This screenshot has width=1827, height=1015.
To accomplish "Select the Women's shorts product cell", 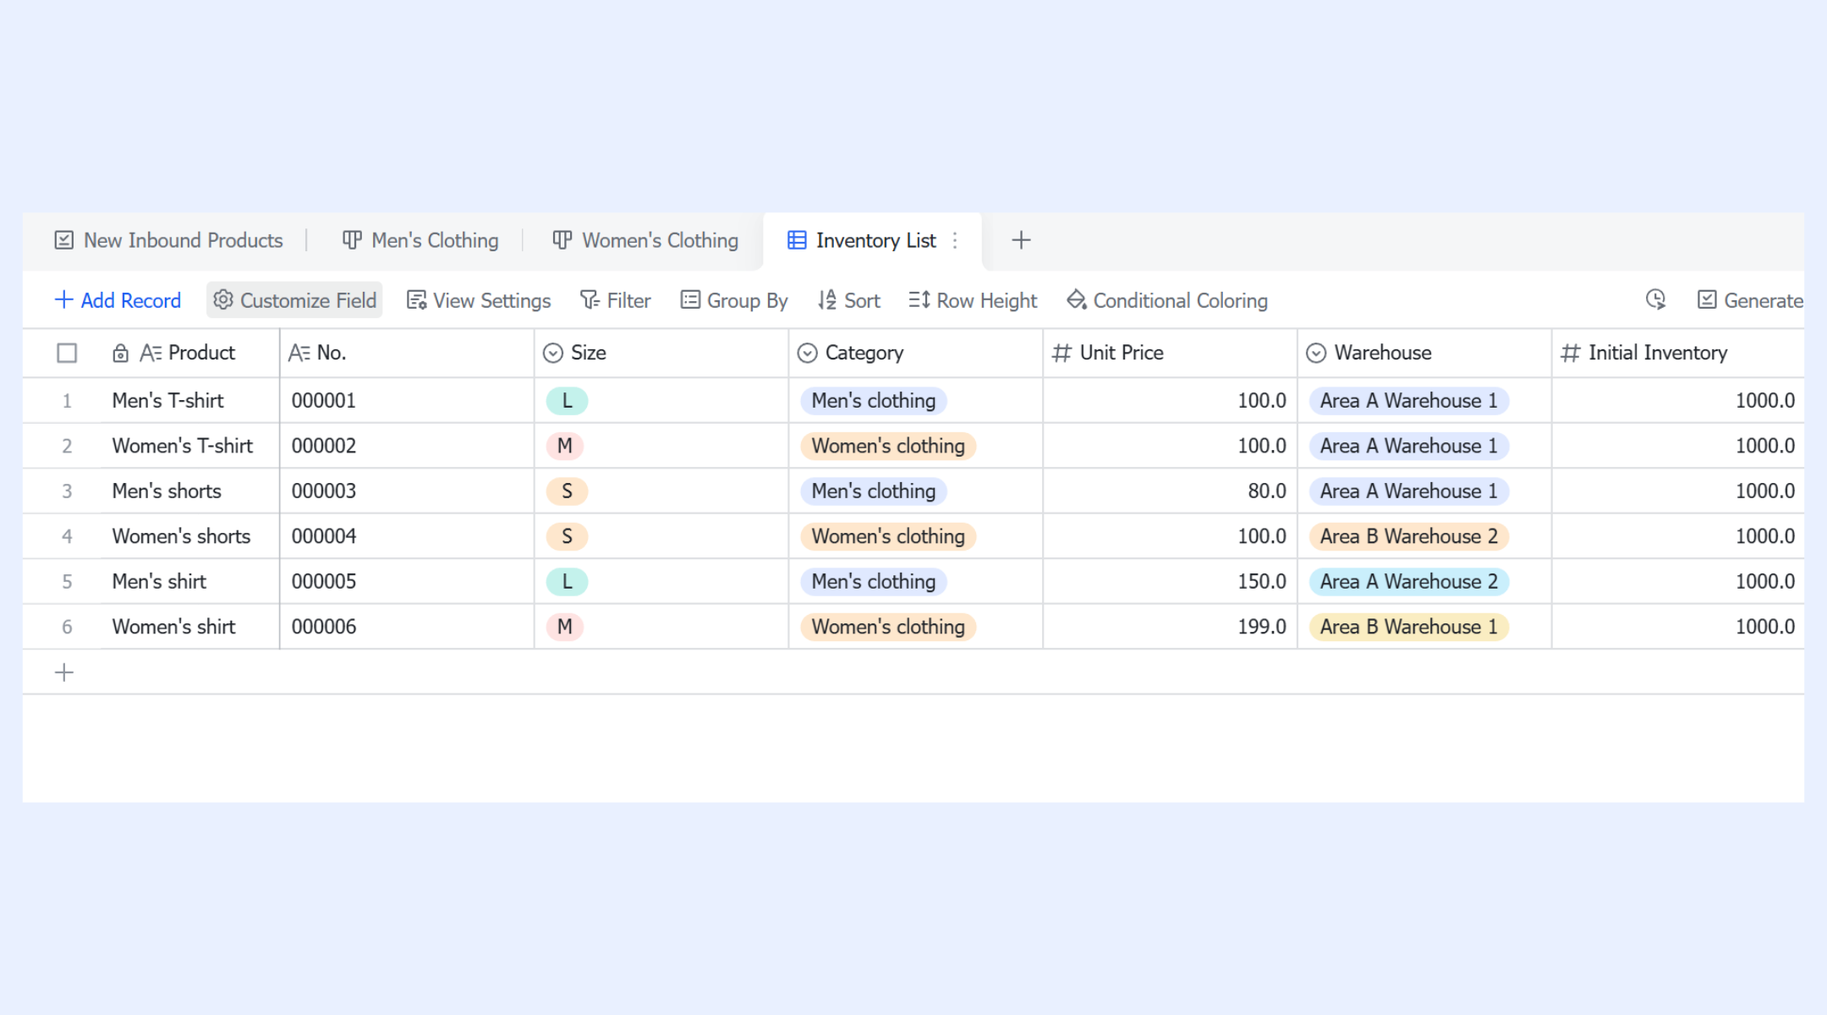I will [190, 536].
